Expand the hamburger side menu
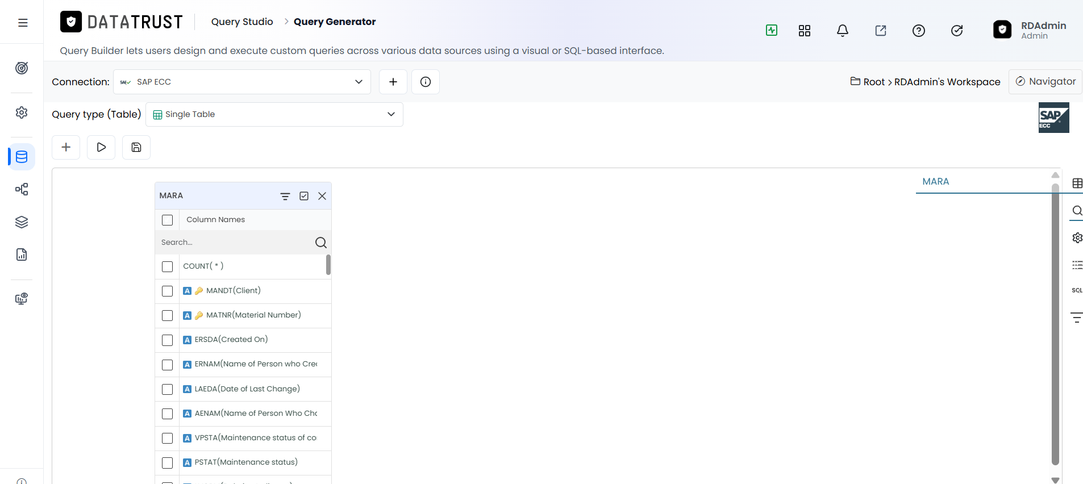Image resolution: width=1083 pixels, height=484 pixels. pos(23,23)
